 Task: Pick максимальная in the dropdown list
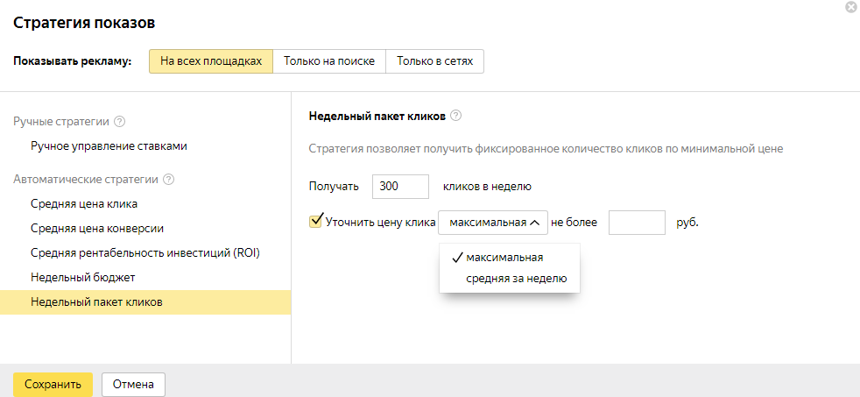[x=504, y=258]
